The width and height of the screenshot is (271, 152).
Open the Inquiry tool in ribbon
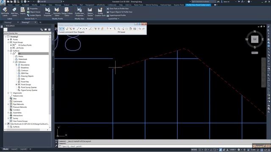coord(22,11)
